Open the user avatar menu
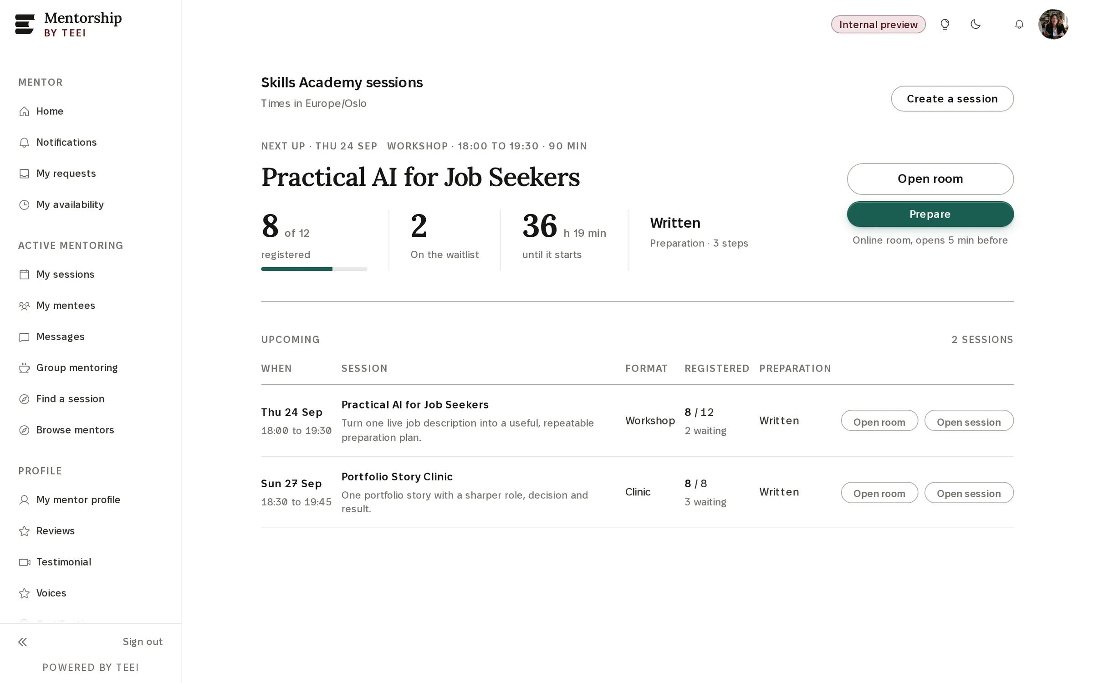 pos(1053,24)
